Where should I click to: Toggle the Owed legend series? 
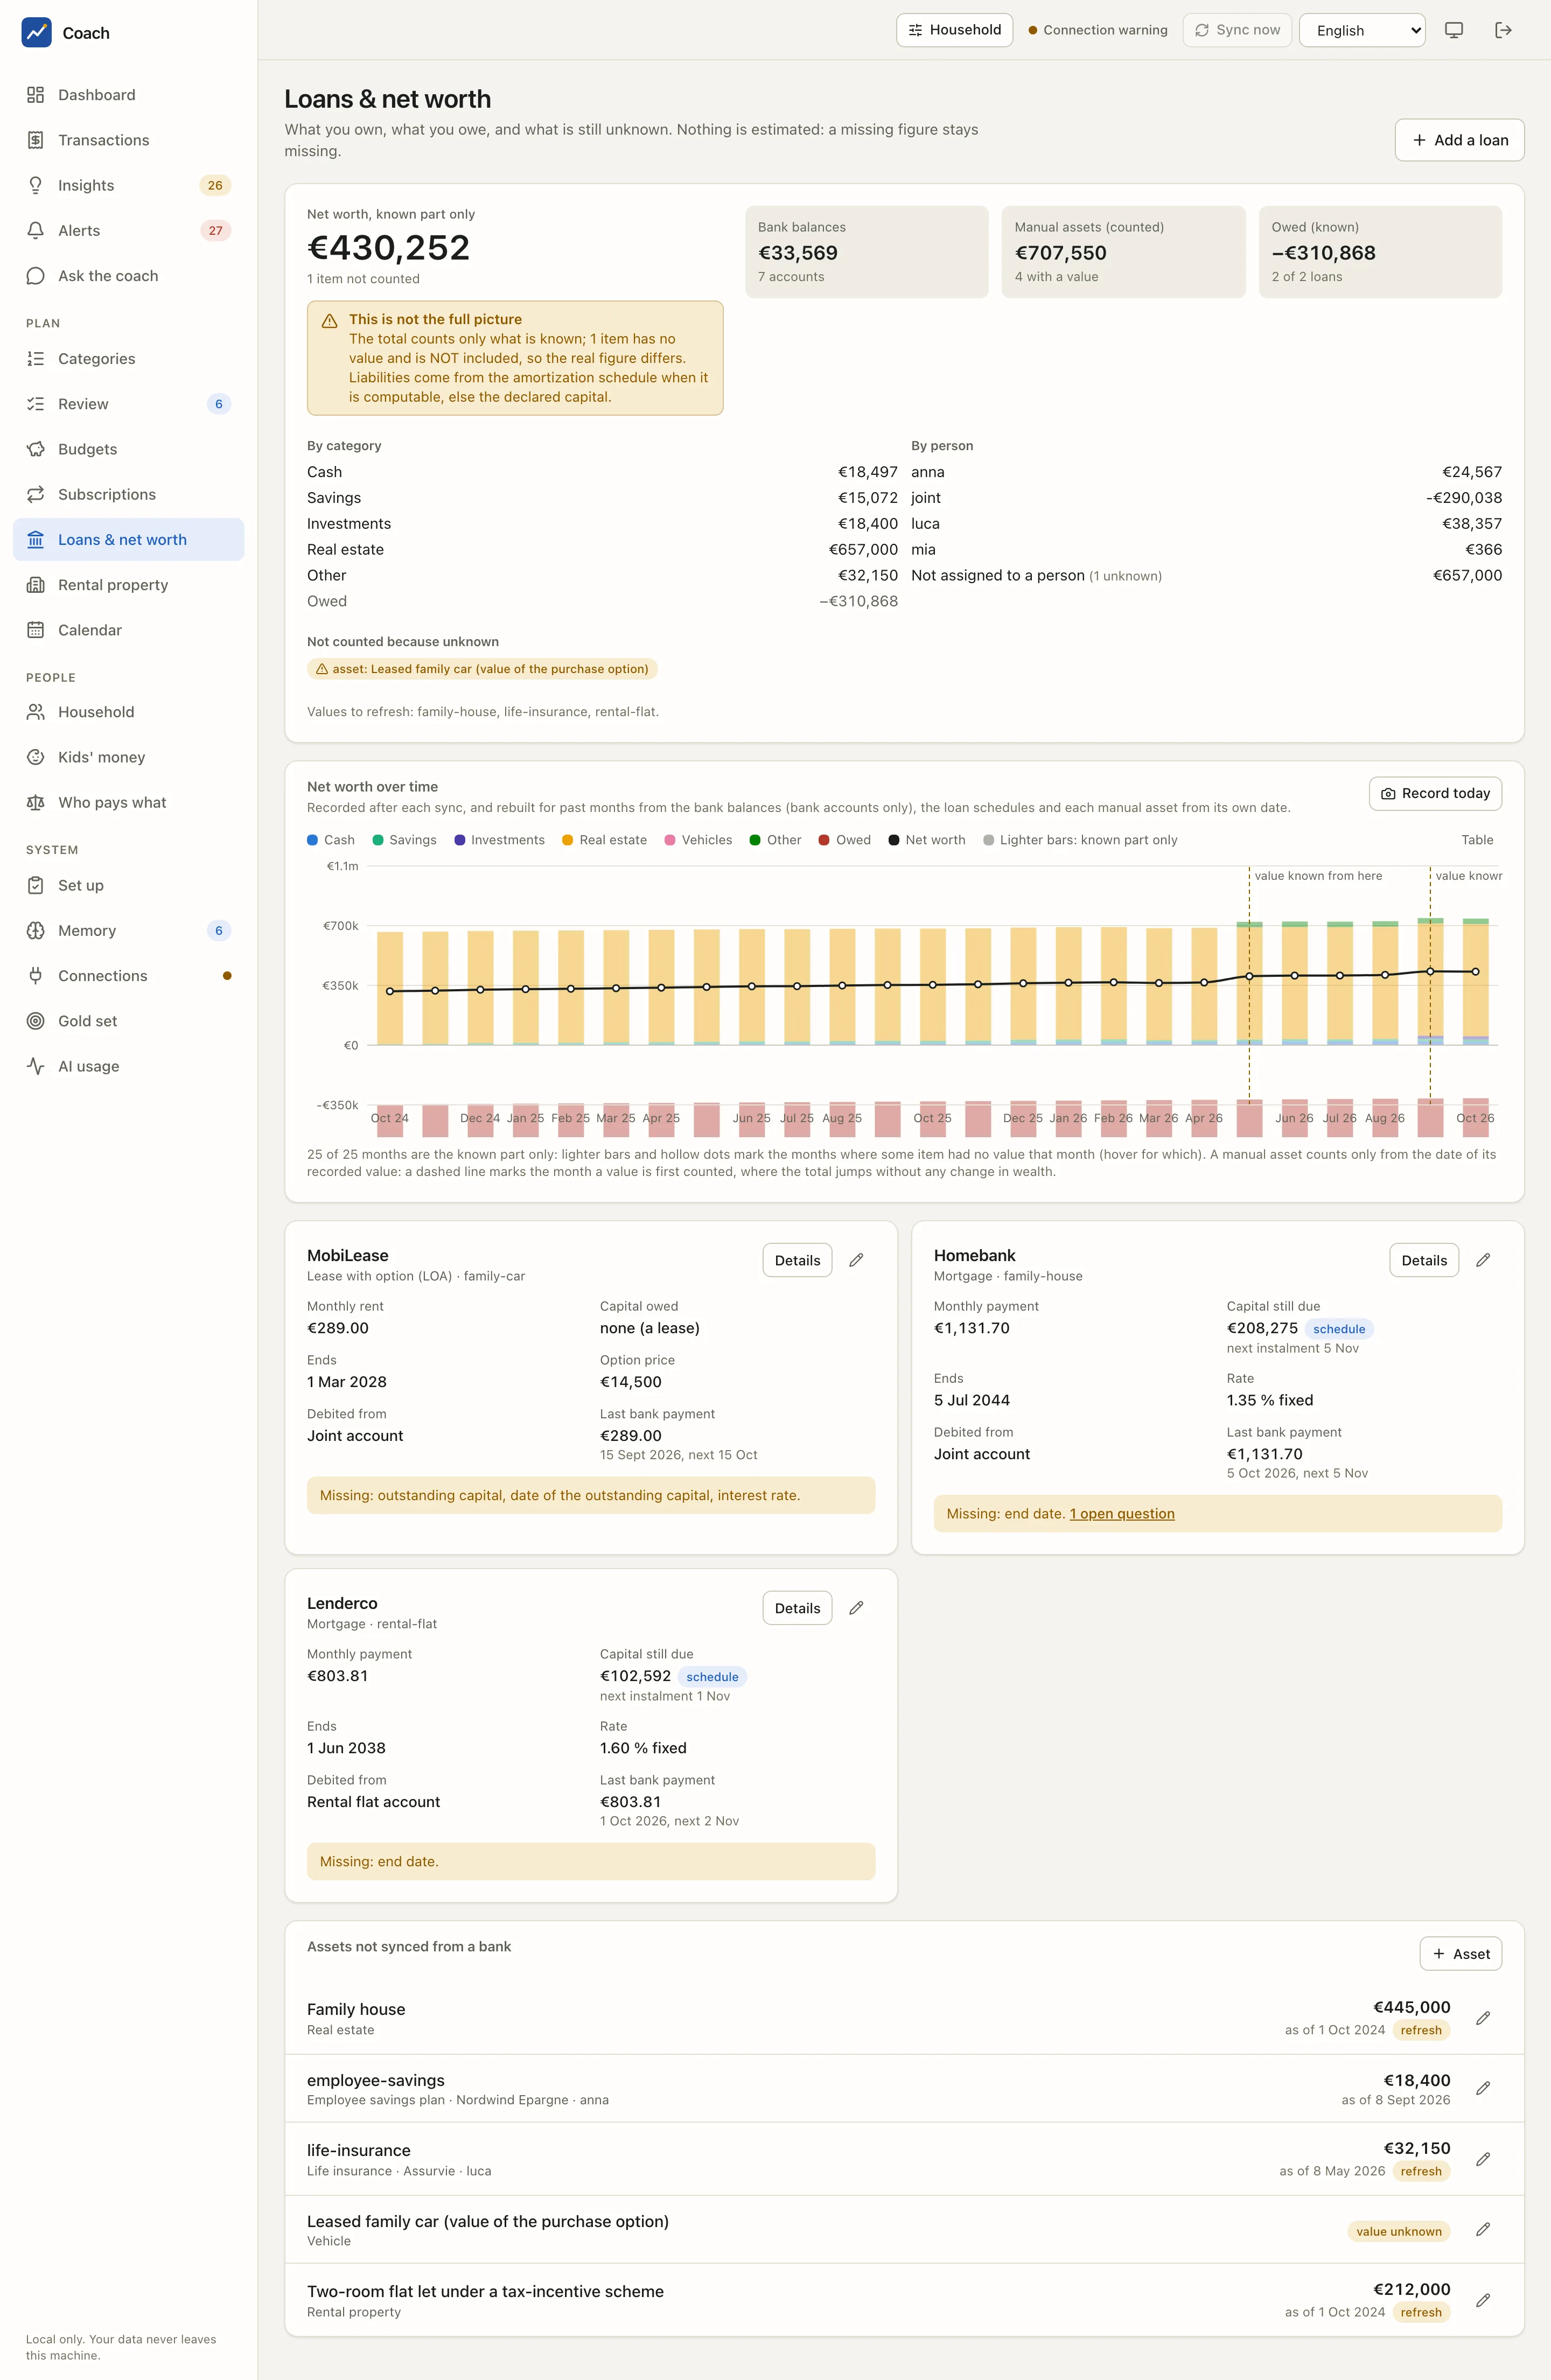[x=844, y=840]
